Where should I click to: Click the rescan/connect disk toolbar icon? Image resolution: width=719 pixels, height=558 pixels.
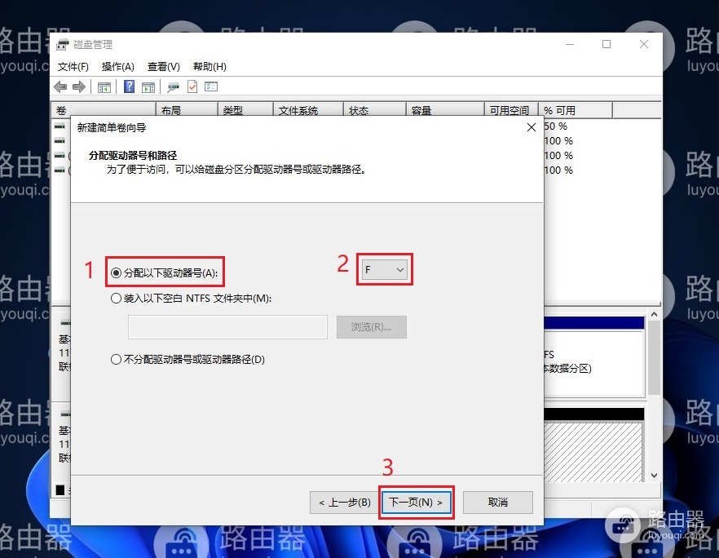pos(173,86)
